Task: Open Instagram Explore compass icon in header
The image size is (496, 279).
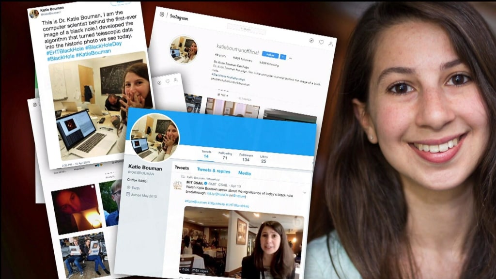Action: (x=311, y=41)
